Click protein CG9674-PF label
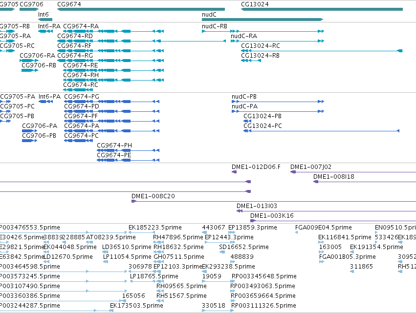This screenshot has width=416, height=313. coord(81,116)
